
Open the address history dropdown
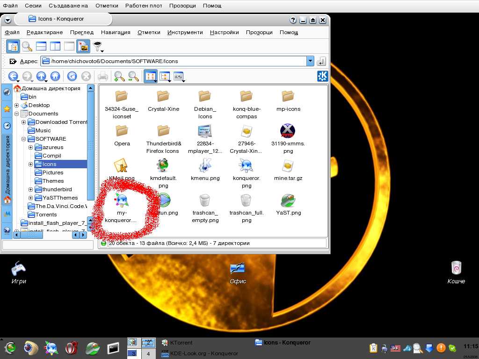coord(310,61)
